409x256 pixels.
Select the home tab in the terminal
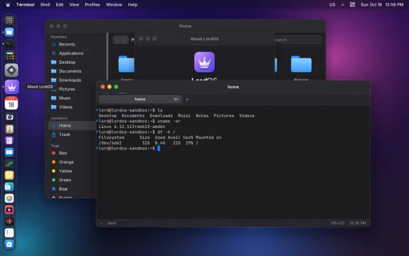click(x=140, y=99)
